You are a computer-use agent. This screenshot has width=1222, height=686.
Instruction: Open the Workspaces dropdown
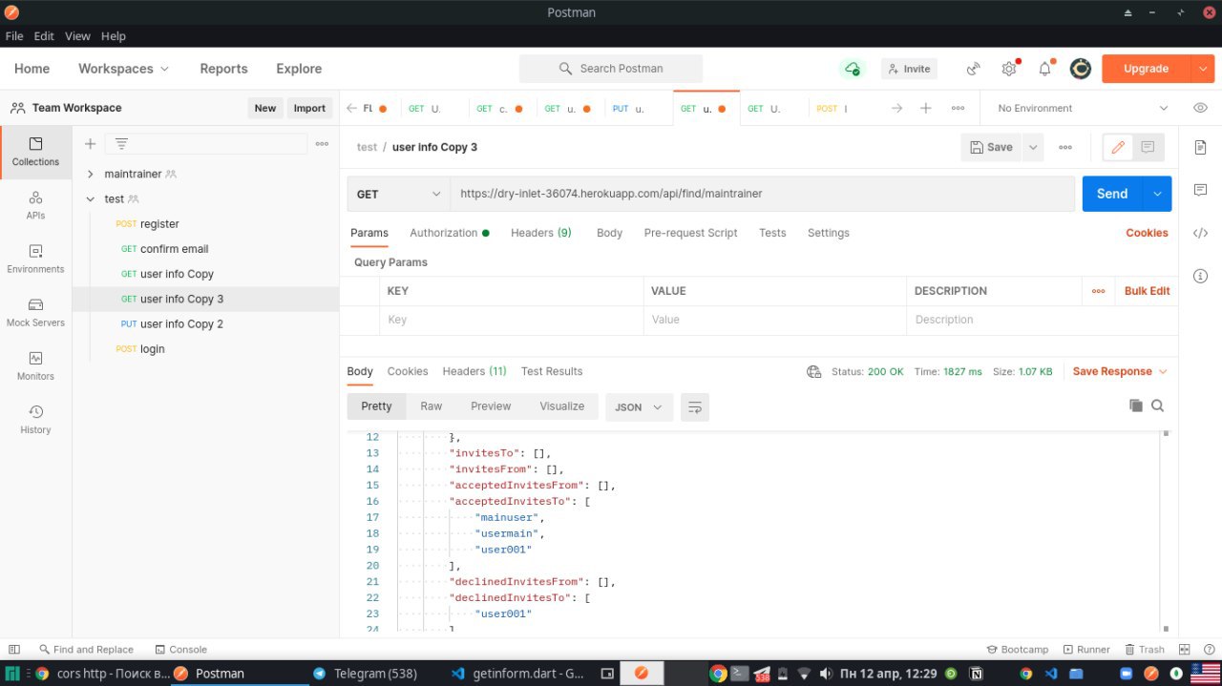[123, 69]
